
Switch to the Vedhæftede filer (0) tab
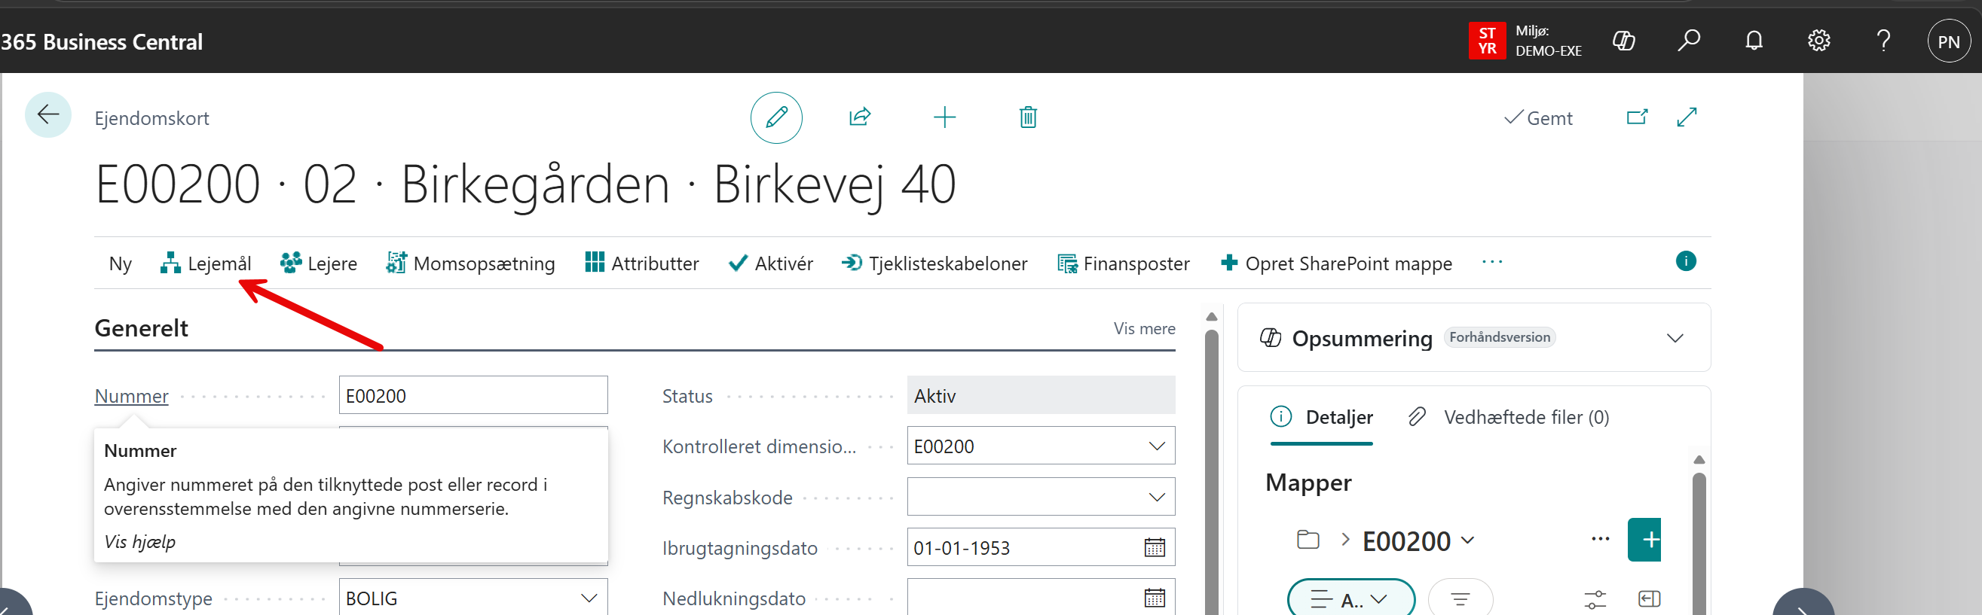point(1508,418)
